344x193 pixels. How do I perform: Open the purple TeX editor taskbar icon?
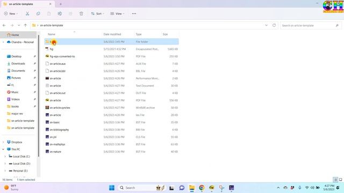232,188
